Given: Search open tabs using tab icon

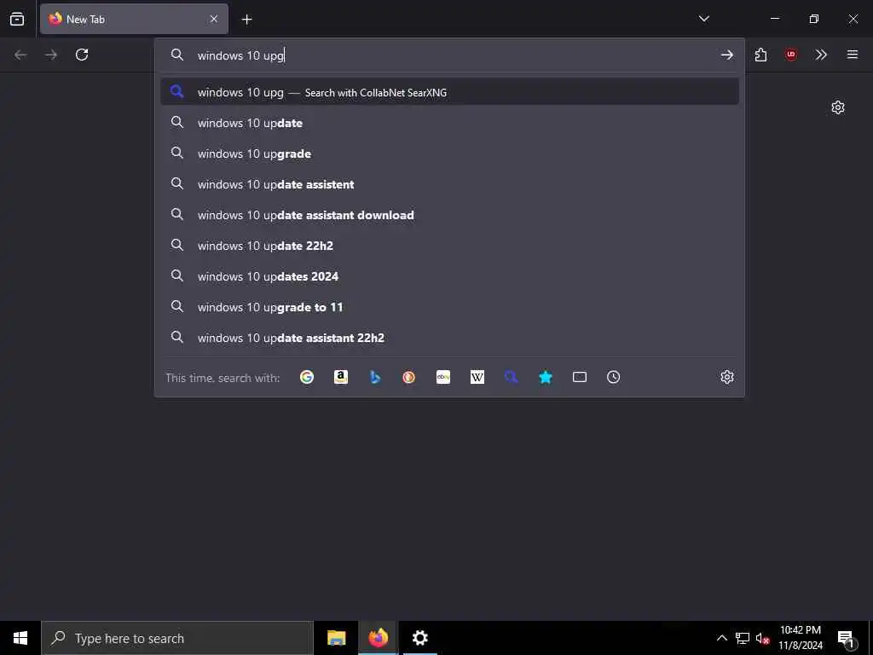Looking at the screenshot, I should [x=580, y=377].
